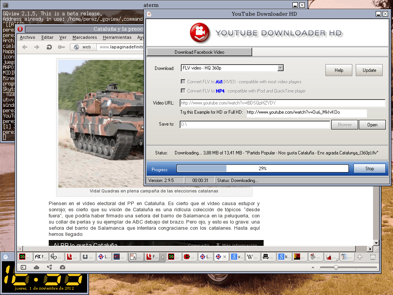Click the Download Facebook Video button

(x=199, y=52)
